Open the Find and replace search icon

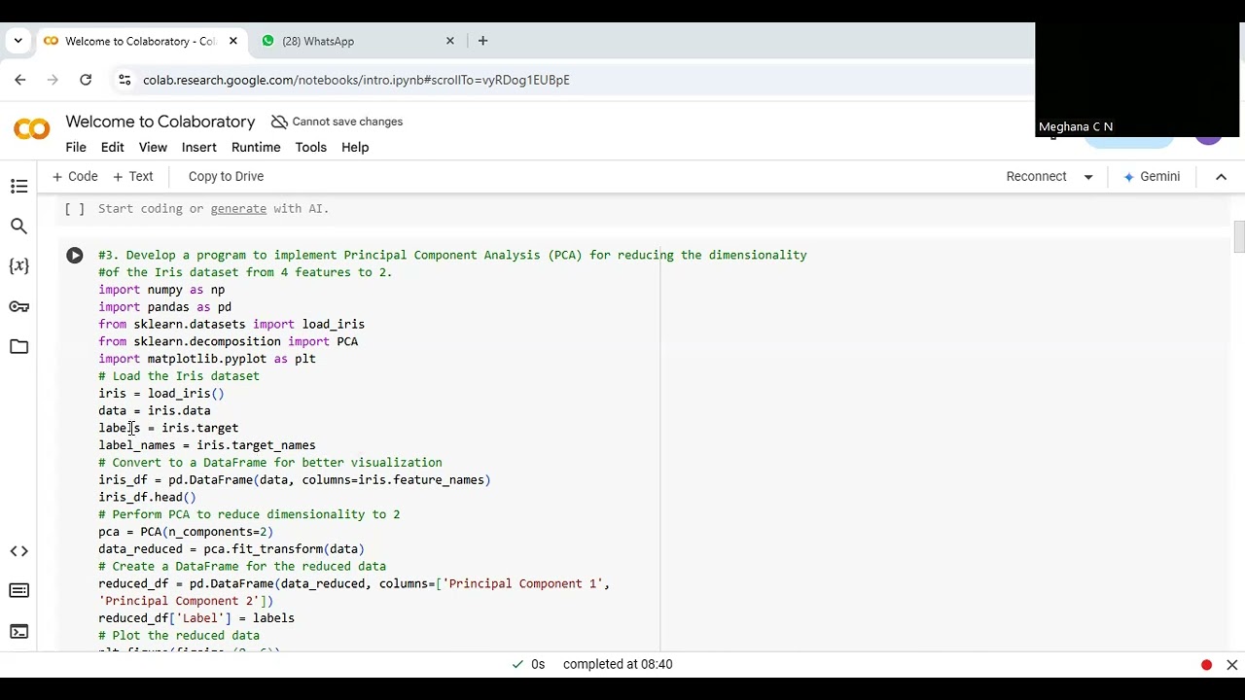click(x=18, y=227)
